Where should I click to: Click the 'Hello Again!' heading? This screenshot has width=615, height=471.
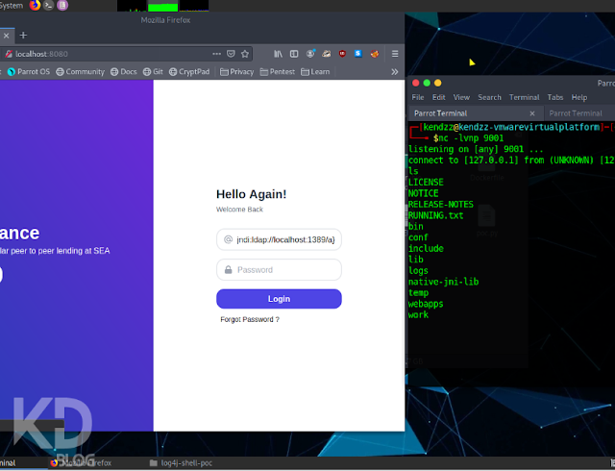coord(252,194)
